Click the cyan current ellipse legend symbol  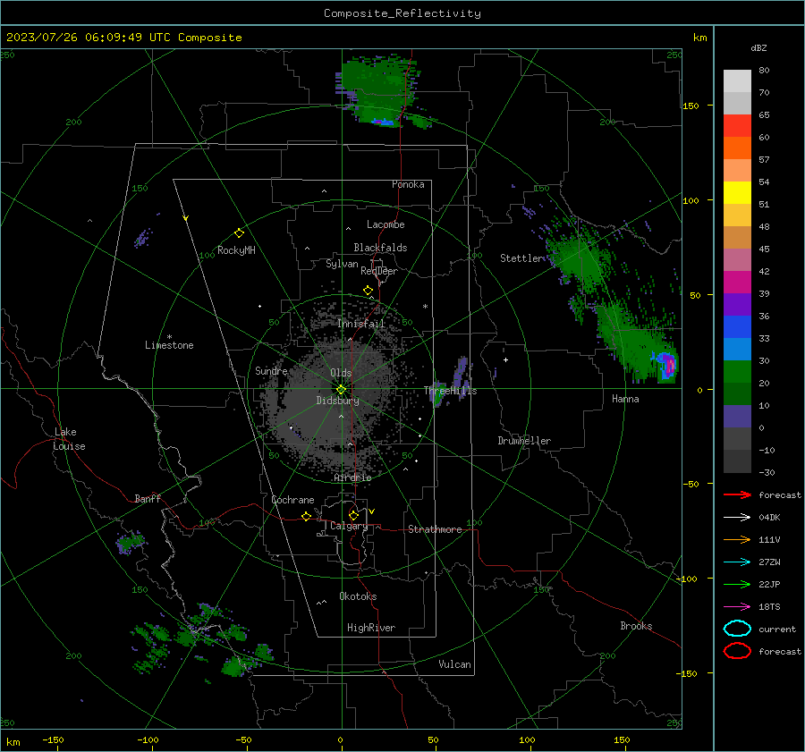[x=737, y=629]
